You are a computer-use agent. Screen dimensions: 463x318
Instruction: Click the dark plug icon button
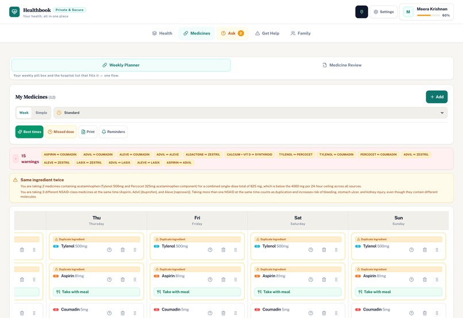tap(361, 12)
